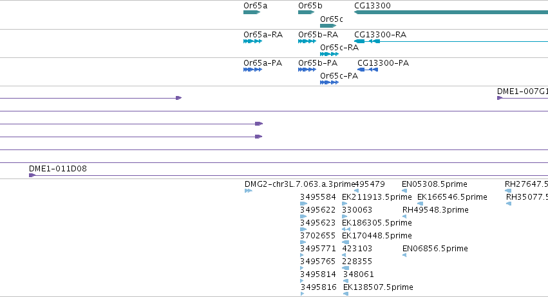548x297 pixels.
Task: Select the Or65a-PA CDS glyph
Action: [x=252, y=70]
